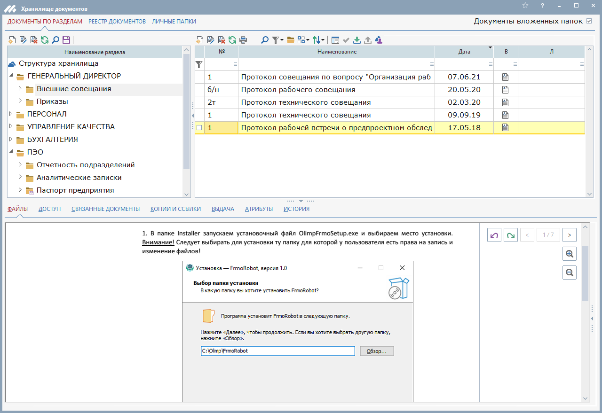The width and height of the screenshot is (602, 413).
Task: Create new document in the list toolbar
Action: pyautogui.click(x=200, y=40)
